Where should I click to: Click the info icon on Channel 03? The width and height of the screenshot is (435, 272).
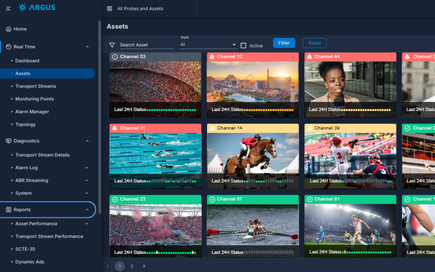pos(115,57)
